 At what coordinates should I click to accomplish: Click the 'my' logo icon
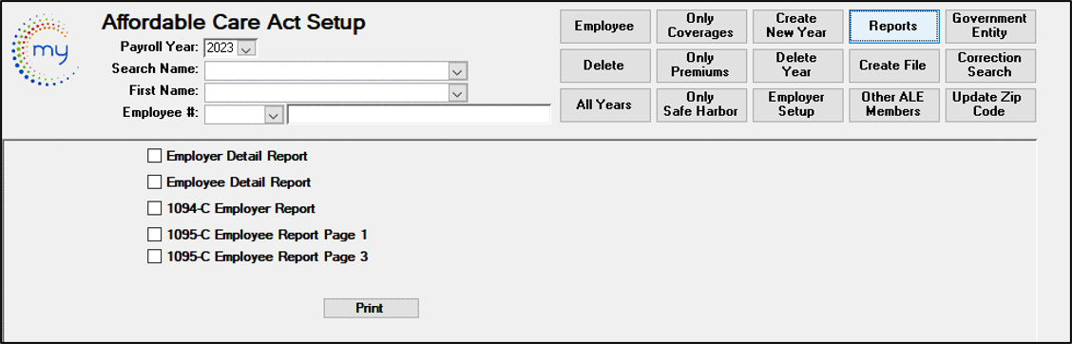click(x=45, y=51)
